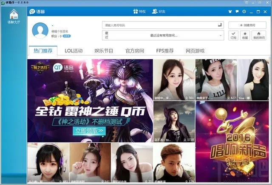Click 编辑个性签名 text

point(59,31)
